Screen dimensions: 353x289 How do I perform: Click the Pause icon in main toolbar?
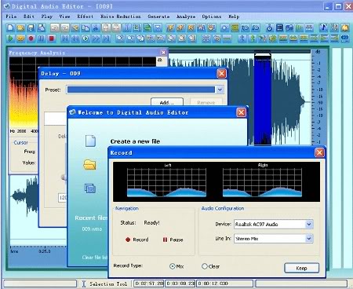tap(41, 38)
